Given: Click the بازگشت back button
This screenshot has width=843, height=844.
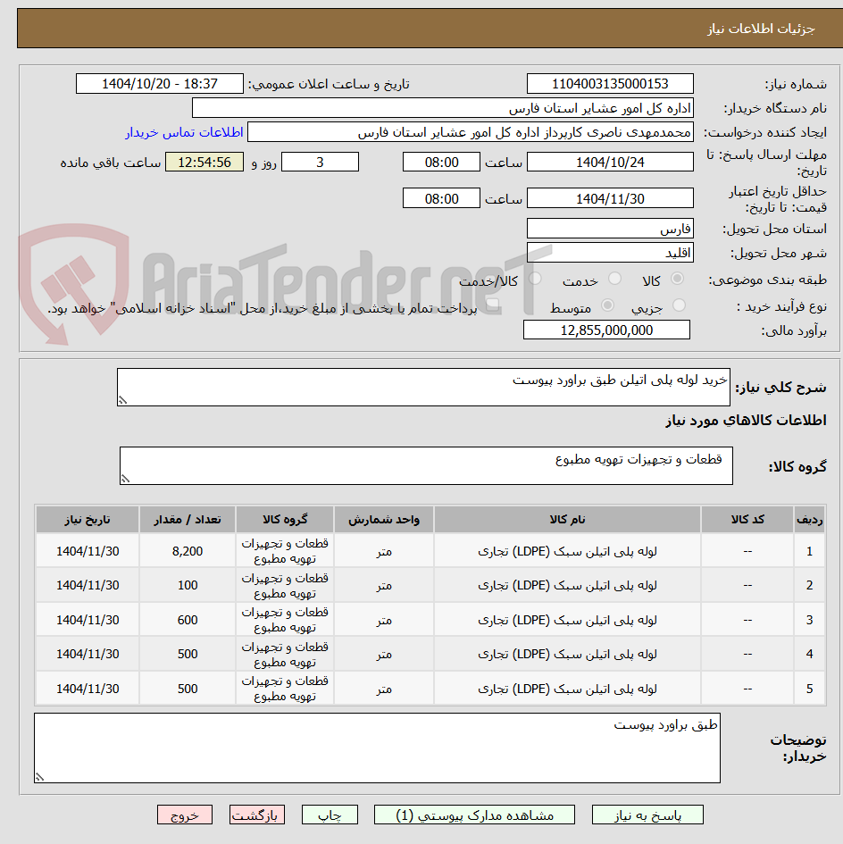Looking at the screenshot, I should click(x=257, y=815).
